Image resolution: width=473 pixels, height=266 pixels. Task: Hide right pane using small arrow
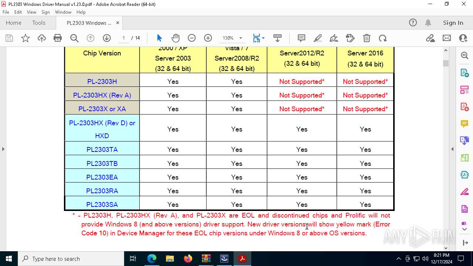click(452, 149)
